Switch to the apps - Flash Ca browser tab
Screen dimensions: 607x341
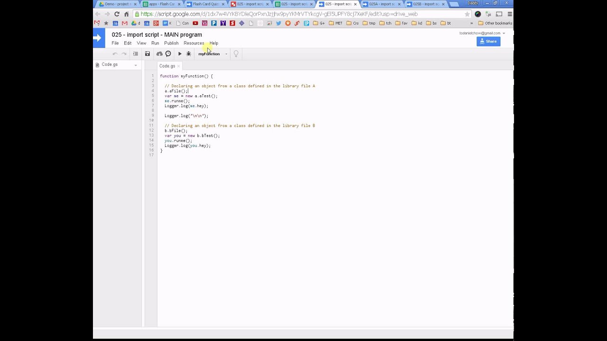coord(161,4)
